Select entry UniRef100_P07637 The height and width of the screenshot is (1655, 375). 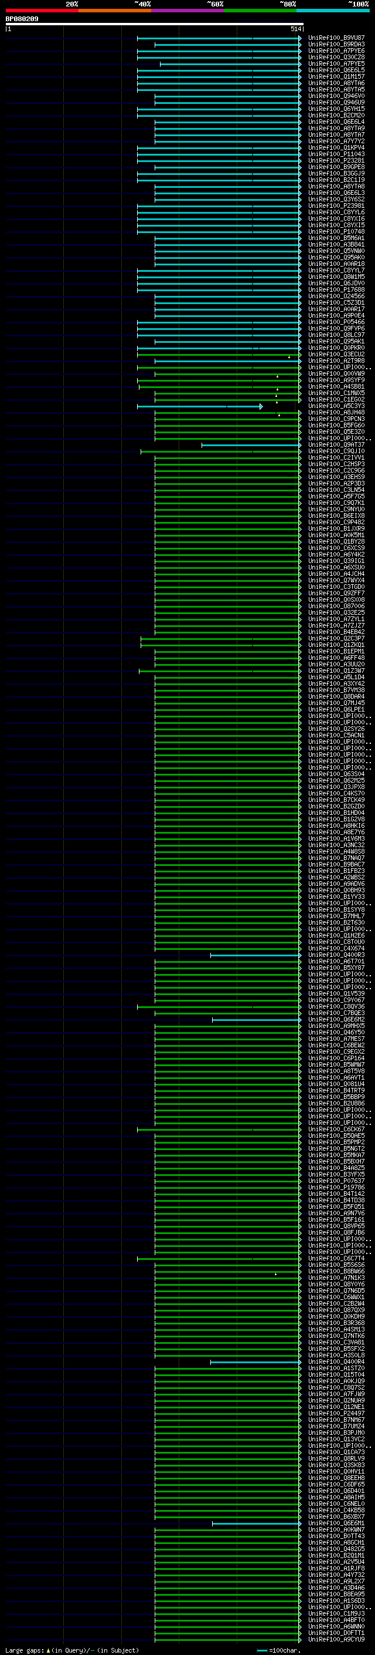(336, 1181)
